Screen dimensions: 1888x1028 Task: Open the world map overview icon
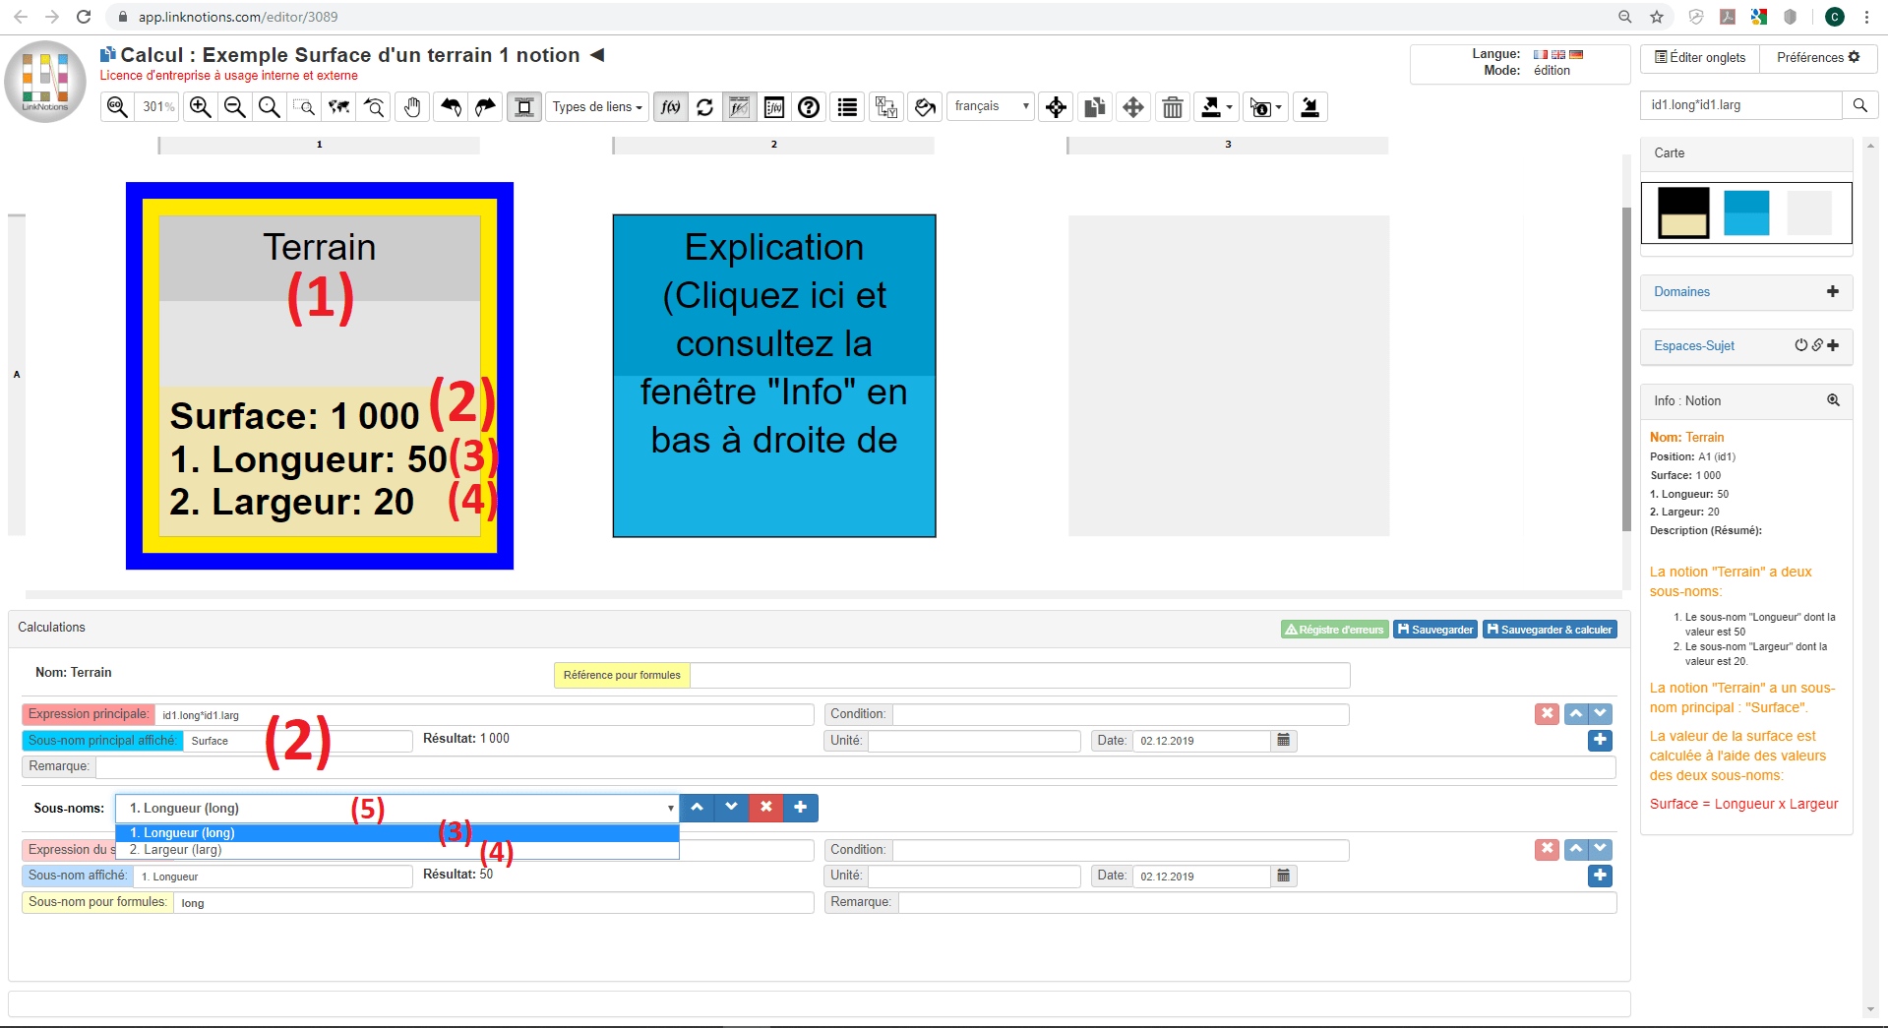point(339,106)
